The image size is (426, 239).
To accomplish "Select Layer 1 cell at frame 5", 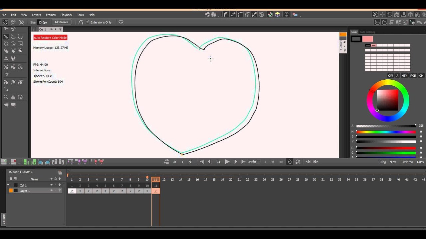I will point(105,191).
